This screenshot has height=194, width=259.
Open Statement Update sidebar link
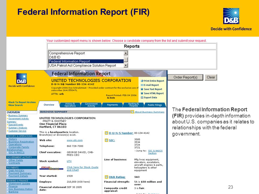tap(19, 183)
